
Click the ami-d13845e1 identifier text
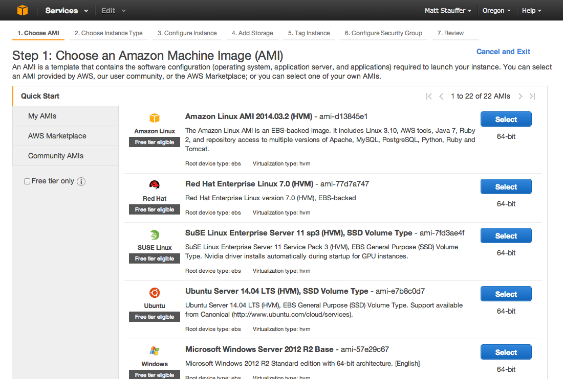tap(343, 116)
